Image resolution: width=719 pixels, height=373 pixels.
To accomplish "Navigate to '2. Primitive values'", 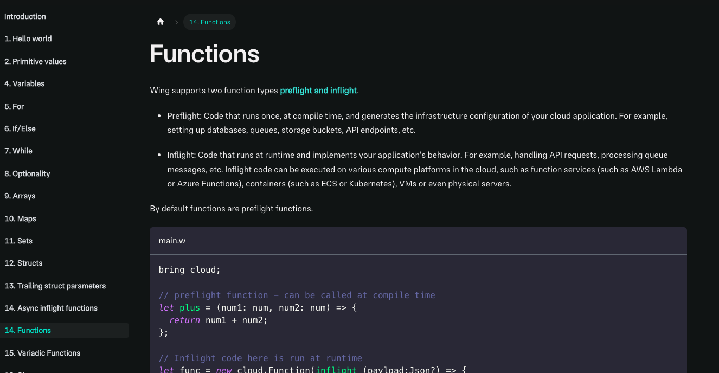I will tap(35, 61).
